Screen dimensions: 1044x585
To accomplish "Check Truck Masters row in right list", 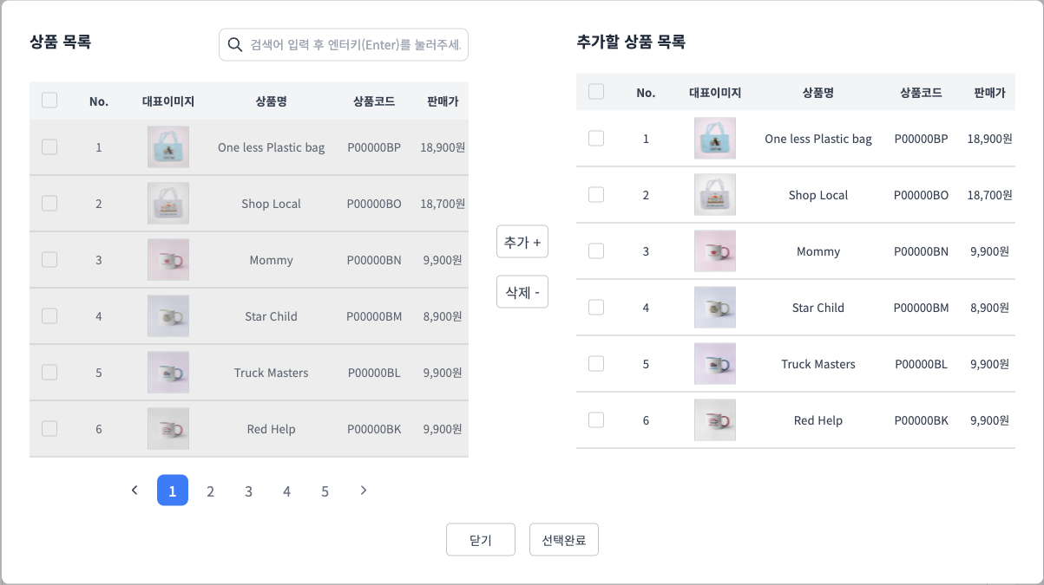I will tap(596, 363).
